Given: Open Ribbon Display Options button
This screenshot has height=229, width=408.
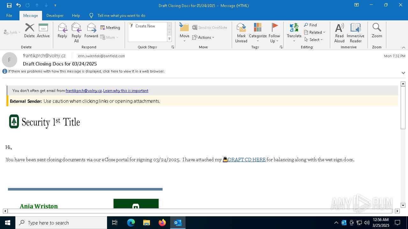Looking at the screenshot, I should click(357, 5).
